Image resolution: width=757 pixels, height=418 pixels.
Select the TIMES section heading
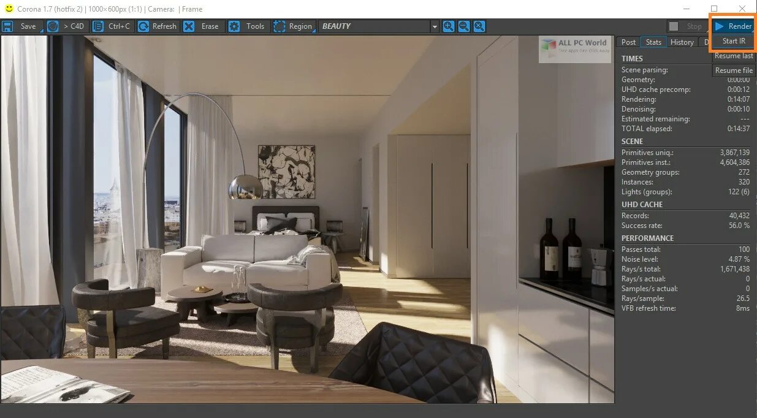(632, 59)
